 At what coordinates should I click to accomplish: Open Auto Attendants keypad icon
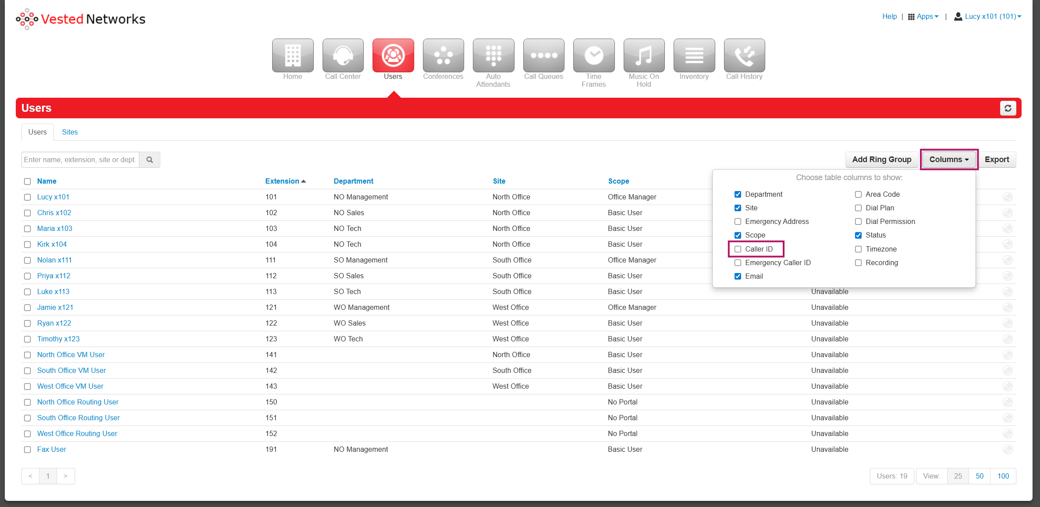[493, 56]
